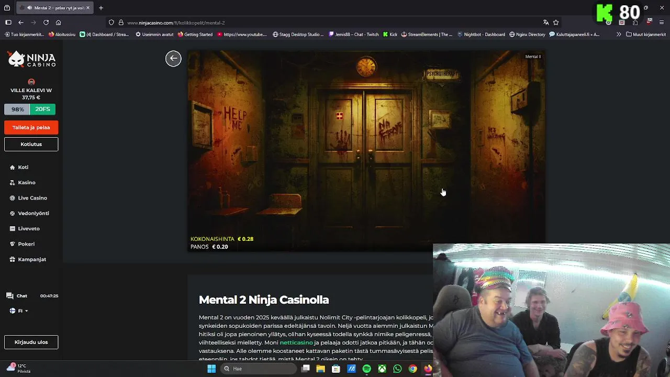Open the Getting Started bookmark
Screen dimensions: 670x377
[x=195, y=35]
